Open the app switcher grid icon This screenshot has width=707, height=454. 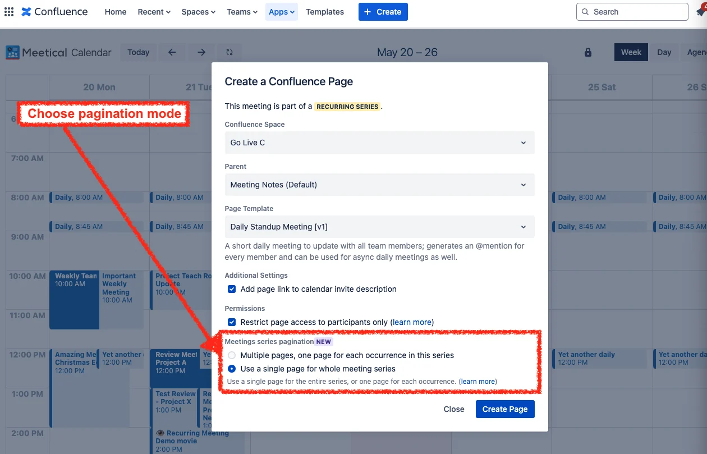click(9, 12)
